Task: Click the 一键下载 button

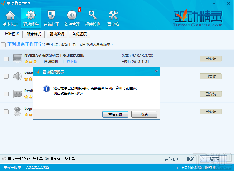Action: click(213, 159)
